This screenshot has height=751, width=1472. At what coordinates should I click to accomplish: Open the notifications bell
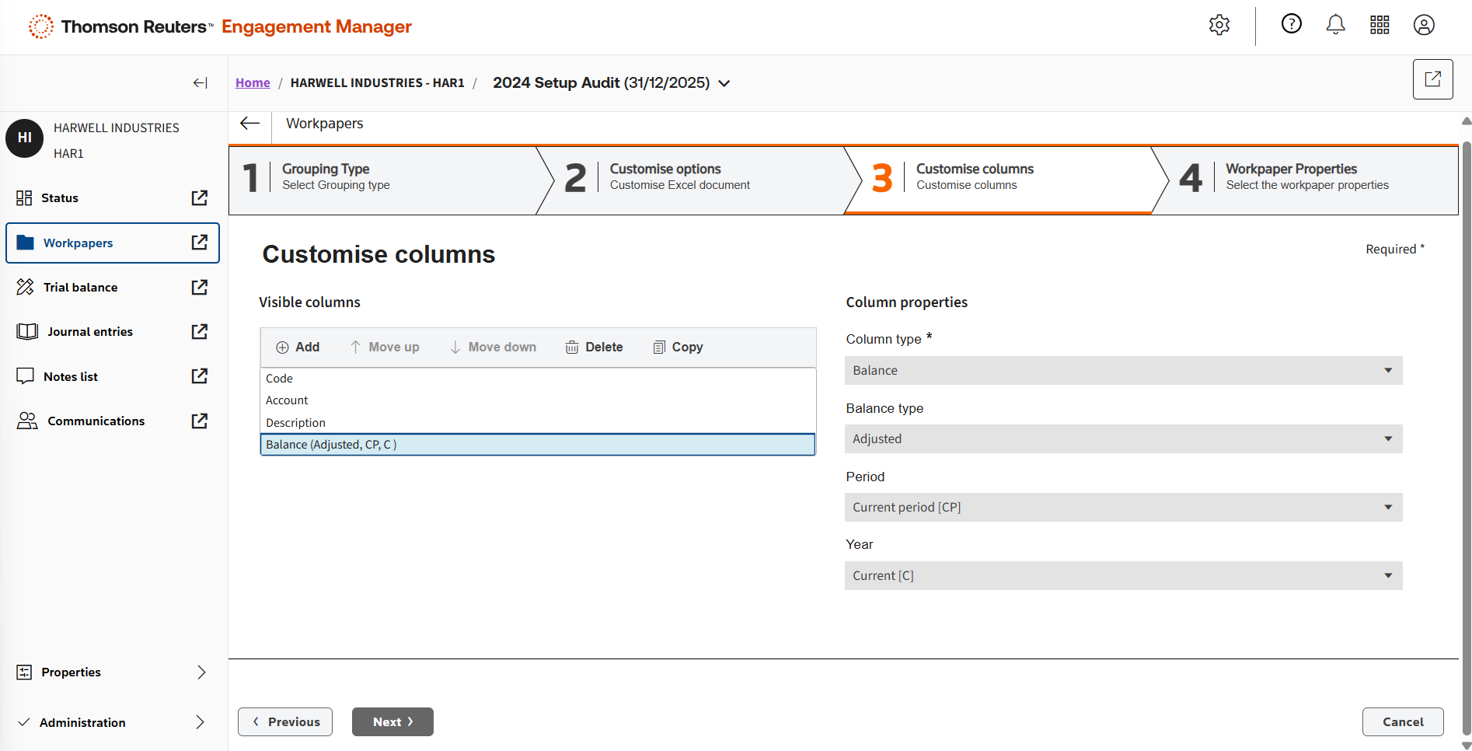(x=1335, y=25)
